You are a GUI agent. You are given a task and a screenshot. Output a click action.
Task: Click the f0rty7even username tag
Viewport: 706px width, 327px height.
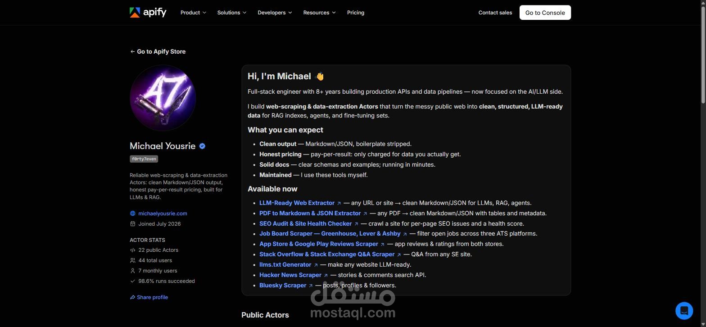[144, 159]
